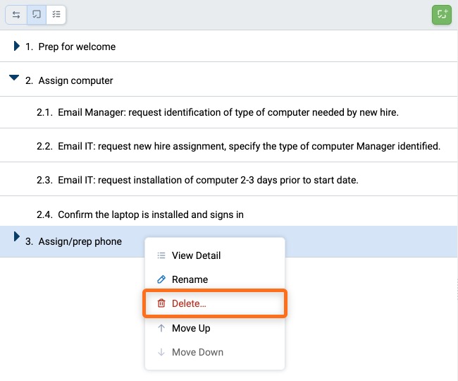
Task: Select the outline view toggle button
Action: coord(37,15)
